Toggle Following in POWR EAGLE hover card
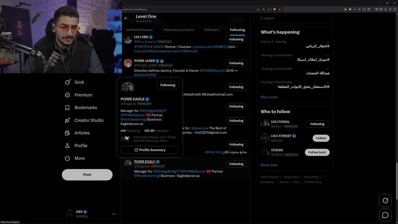This screenshot has width=398, height=224. pos(168,85)
